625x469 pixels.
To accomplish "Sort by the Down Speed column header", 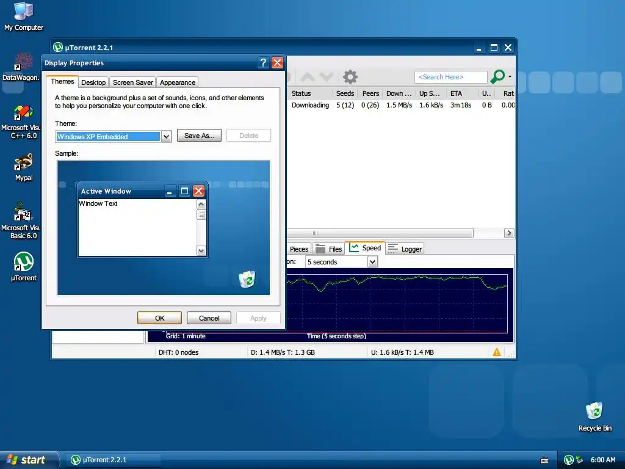I will [x=399, y=93].
